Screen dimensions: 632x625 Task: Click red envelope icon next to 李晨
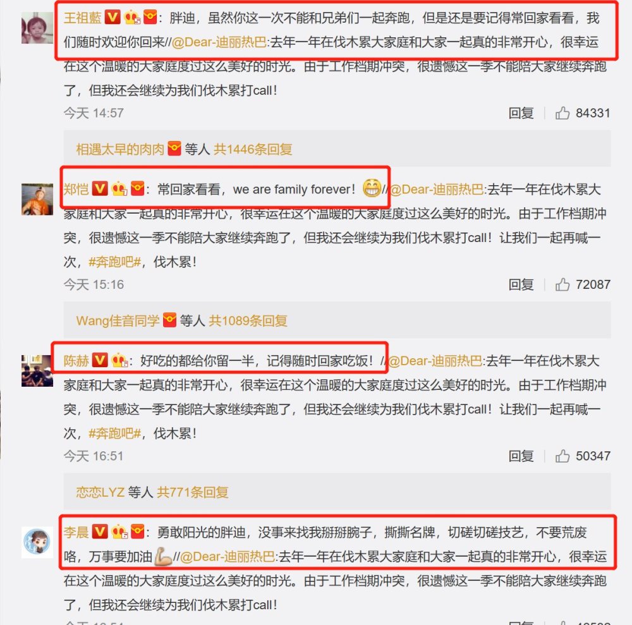click(x=138, y=531)
